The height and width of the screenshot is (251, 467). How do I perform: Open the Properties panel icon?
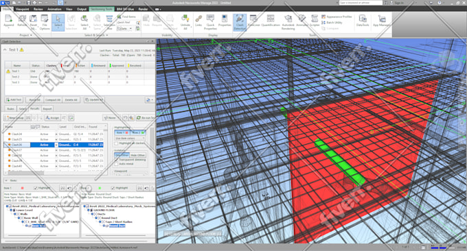tap(225, 21)
